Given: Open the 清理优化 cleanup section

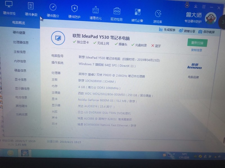Looking at the screenshot, I should [x=95, y=13].
